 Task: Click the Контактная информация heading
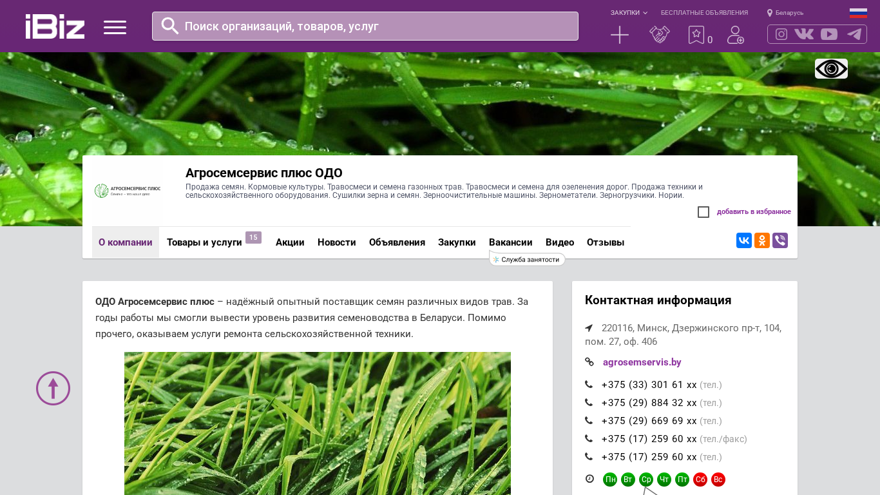pos(658,300)
